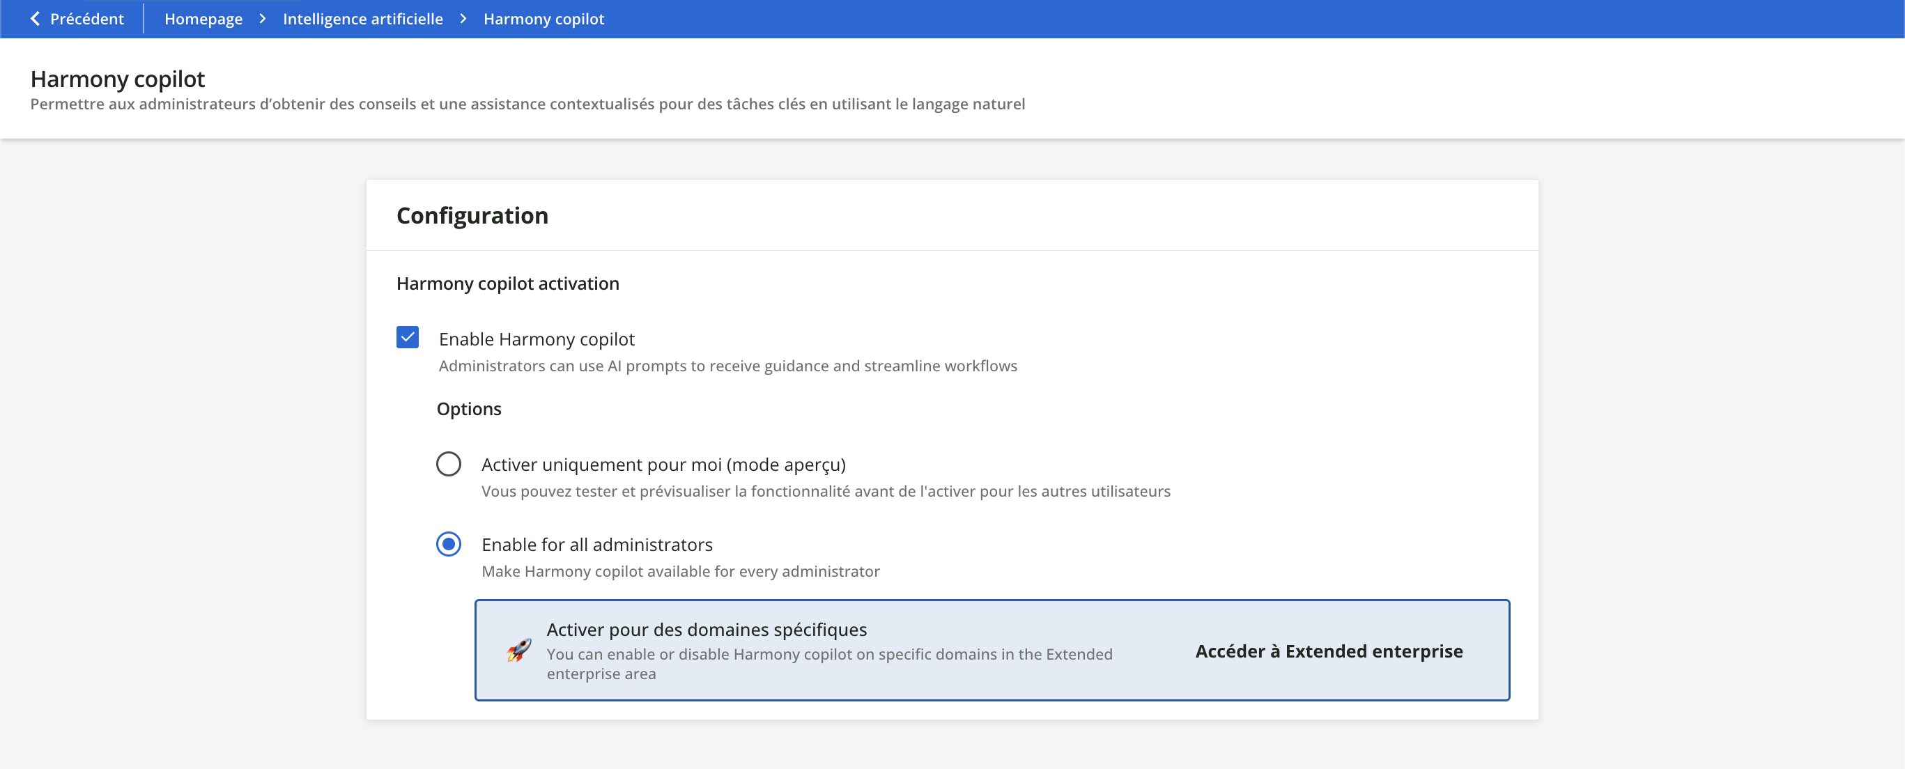Click Précédent back button
The width and height of the screenshot is (1905, 769).
click(x=86, y=19)
